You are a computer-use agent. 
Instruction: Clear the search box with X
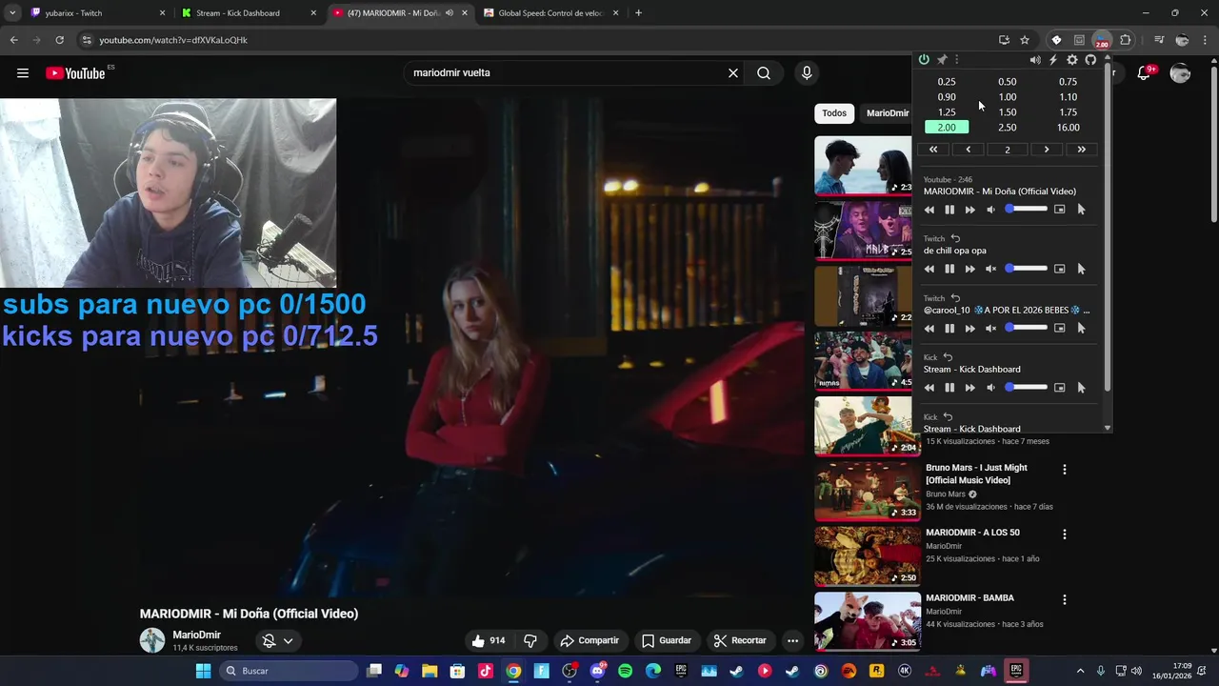click(x=733, y=73)
